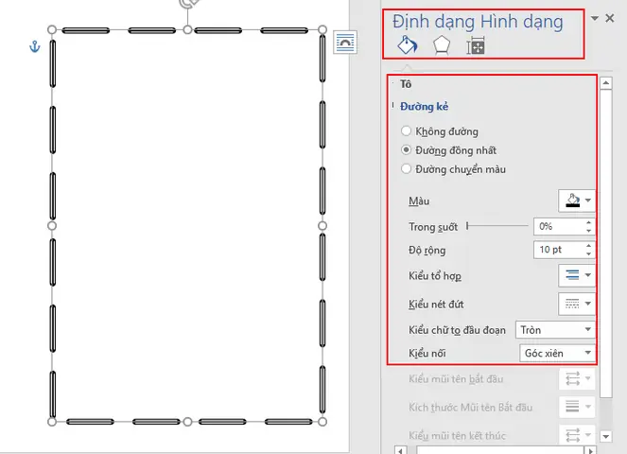Click the pane scrollbar up arrow
Image resolution: width=627 pixels, height=454 pixels.
click(606, 83)
